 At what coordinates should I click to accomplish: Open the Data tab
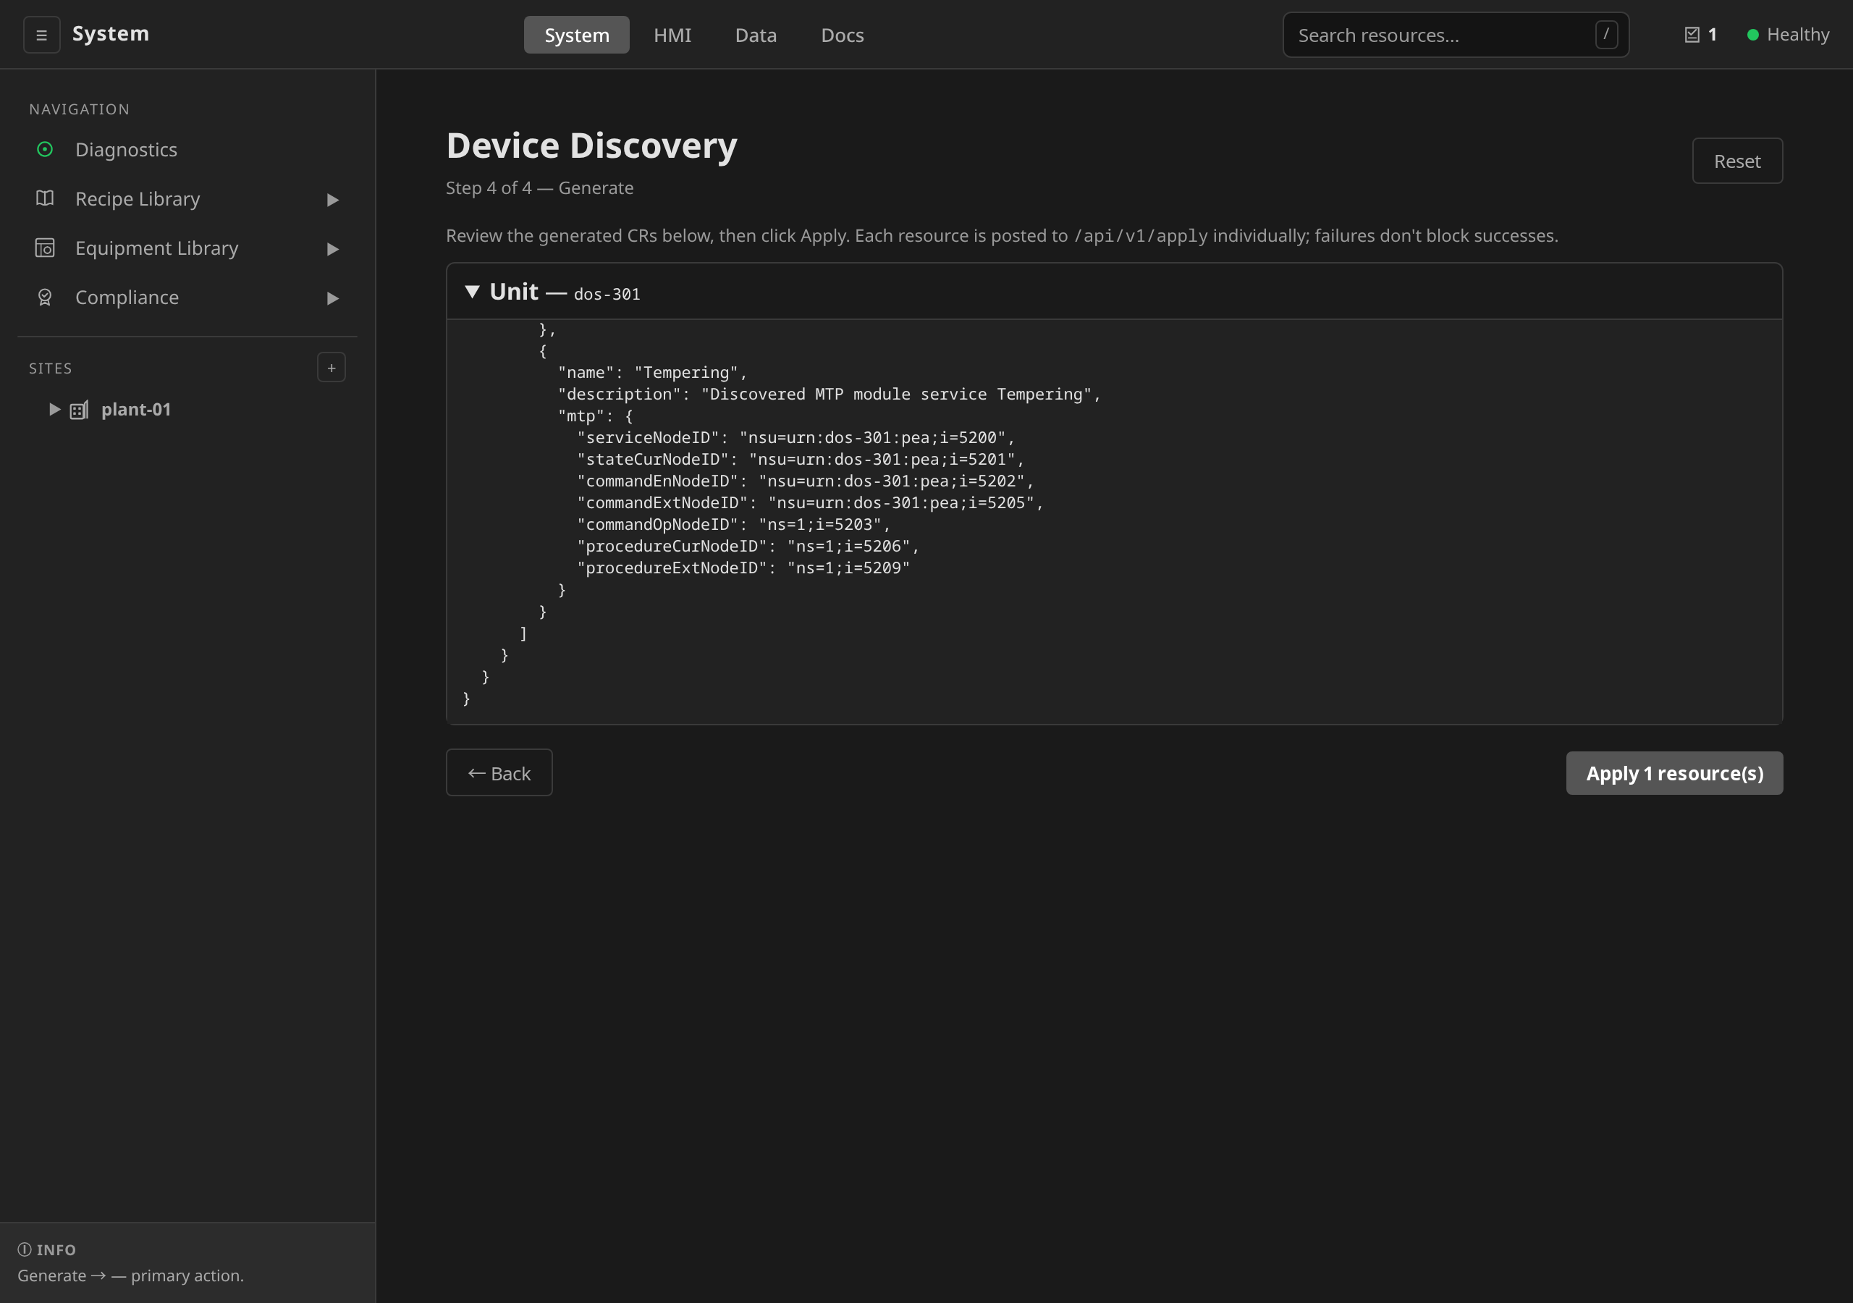point(756,35)
